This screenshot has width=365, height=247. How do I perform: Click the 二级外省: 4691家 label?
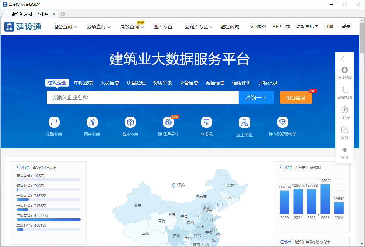point(31,226)
